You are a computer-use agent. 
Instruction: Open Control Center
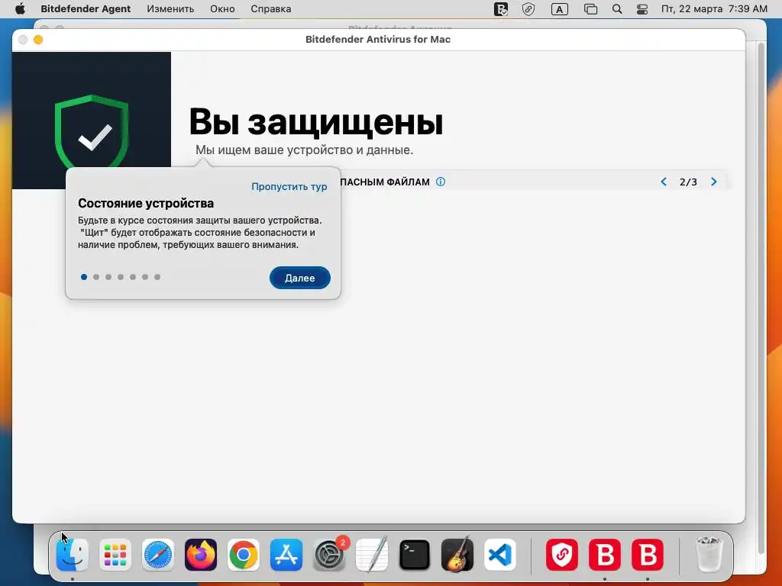[x=642, y=9]
